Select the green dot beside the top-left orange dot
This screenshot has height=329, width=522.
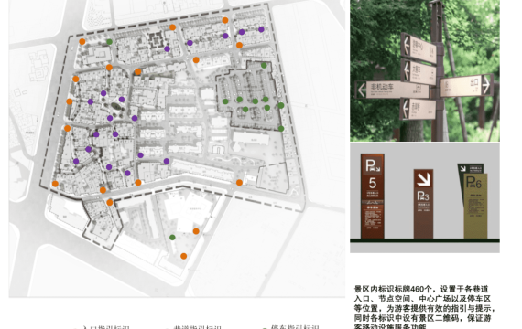point(109,42)
